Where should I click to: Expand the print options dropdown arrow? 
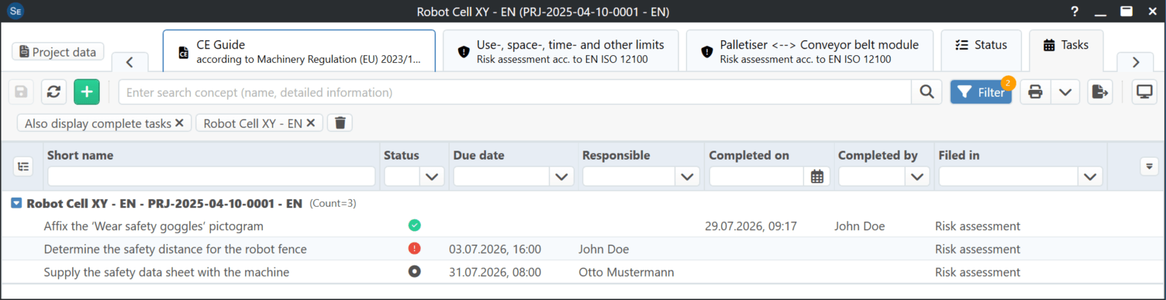click(x=1066, y=92)
